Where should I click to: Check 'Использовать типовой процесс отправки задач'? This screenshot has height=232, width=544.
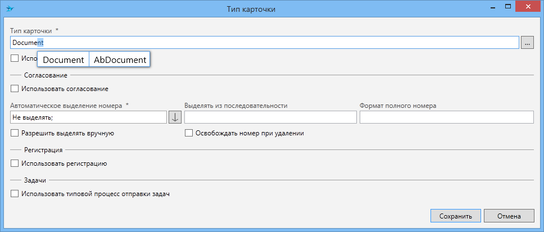point(15,194)
